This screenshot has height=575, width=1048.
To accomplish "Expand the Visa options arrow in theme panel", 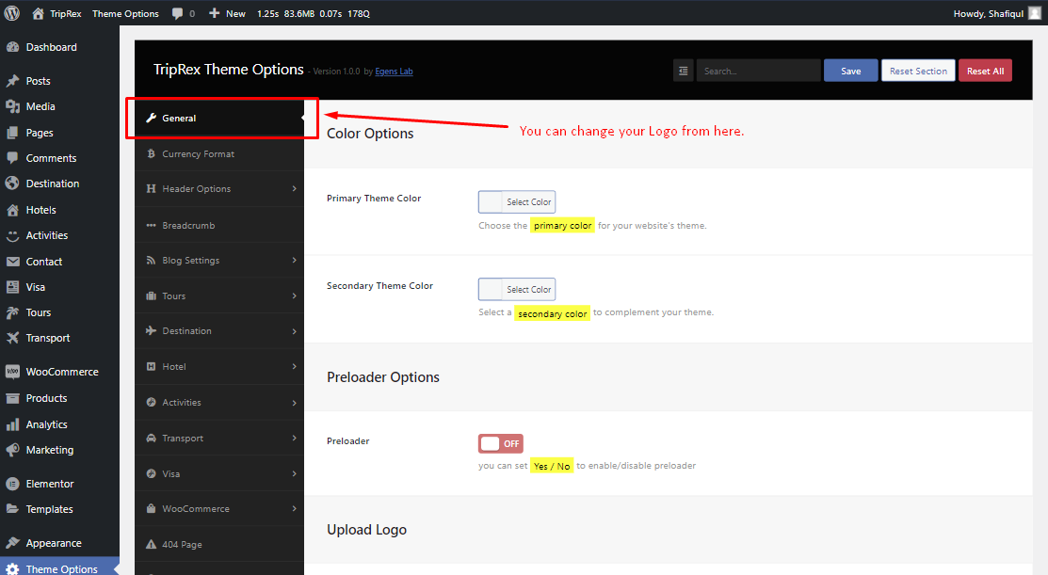I will (294, 473).
